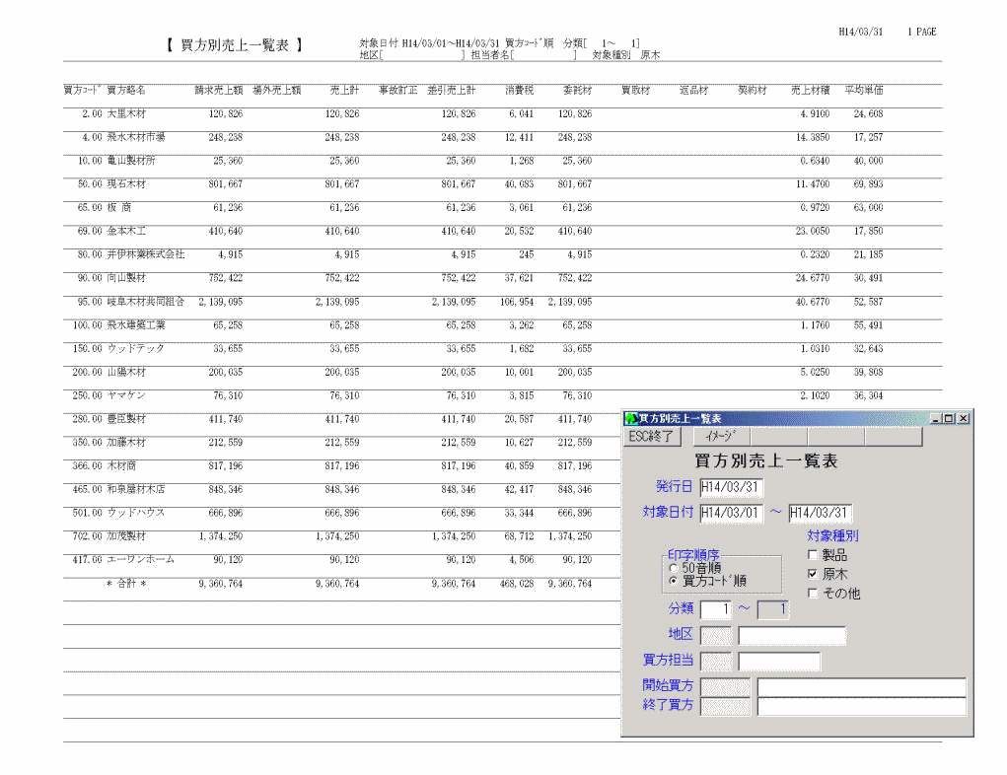This screenshot has width=1007, height=775.
Task: Click buyer name 岐阜木材共同組合
Action: tap(146, 302)
